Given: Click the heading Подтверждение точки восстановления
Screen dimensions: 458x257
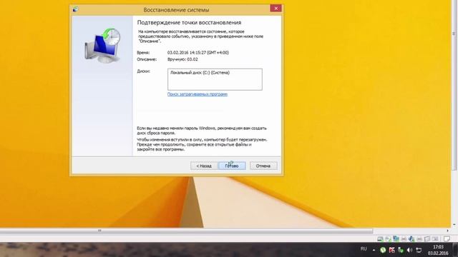Looking at the screenshot, I should tap(189, 22).
